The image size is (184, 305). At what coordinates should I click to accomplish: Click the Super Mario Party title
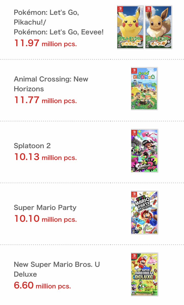[x=45, y=208]
